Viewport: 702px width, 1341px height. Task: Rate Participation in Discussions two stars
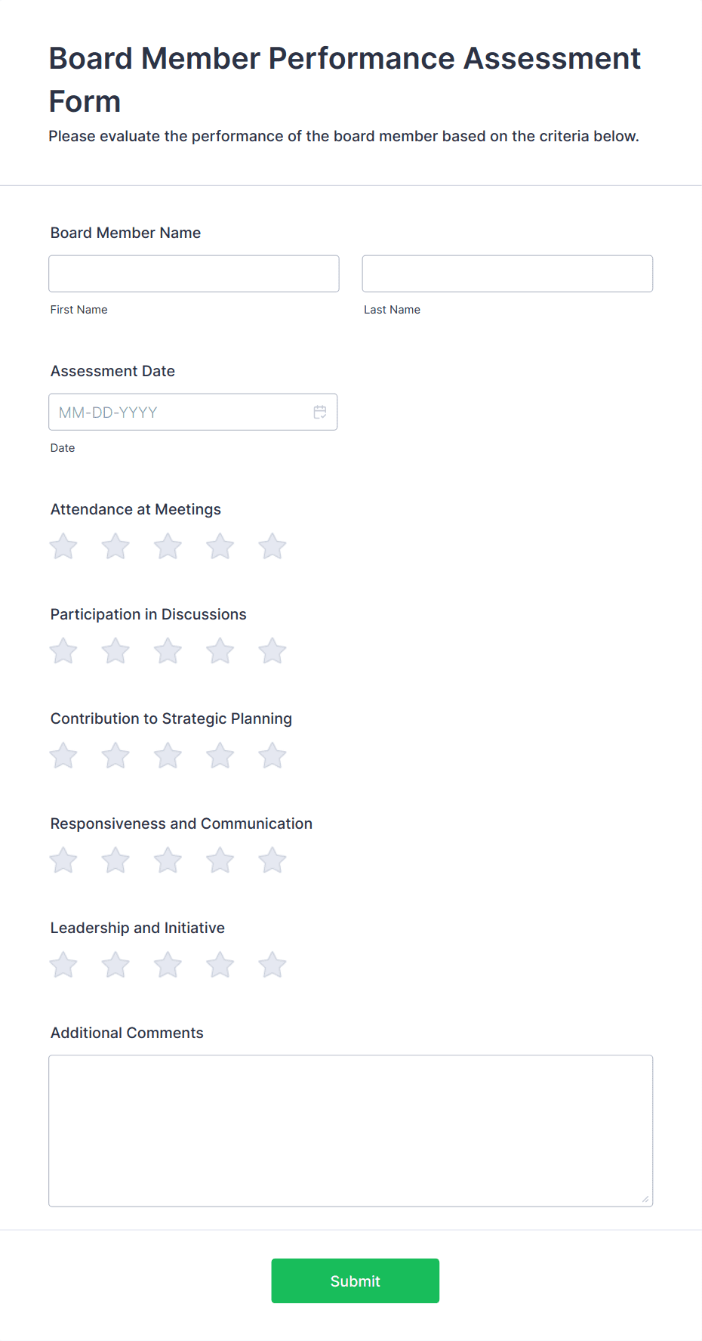[115, 650]
